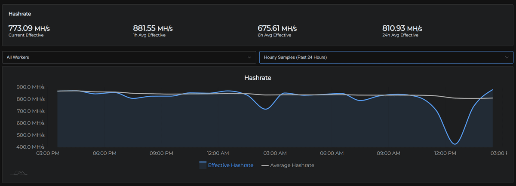Open the All Workers dropdown
516x186 pixels.
click(x=129, y=57)
